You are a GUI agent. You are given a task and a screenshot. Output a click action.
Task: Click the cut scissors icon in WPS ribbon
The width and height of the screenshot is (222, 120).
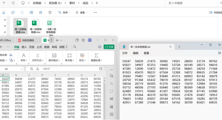coord(11,55)
